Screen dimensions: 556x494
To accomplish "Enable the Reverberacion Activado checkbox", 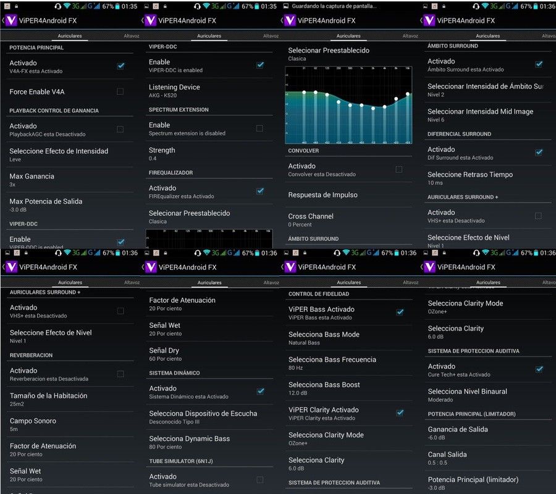I will (120, 374).
